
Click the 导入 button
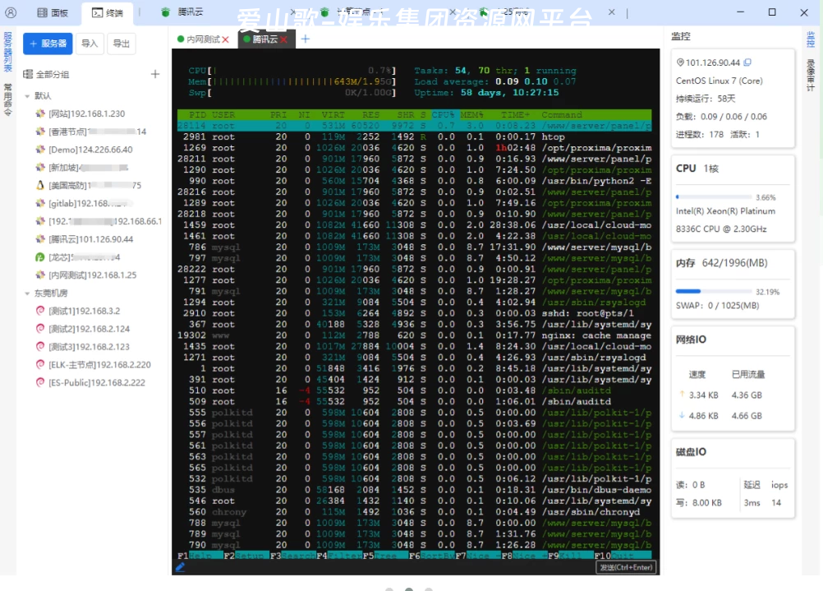(90, 44)
